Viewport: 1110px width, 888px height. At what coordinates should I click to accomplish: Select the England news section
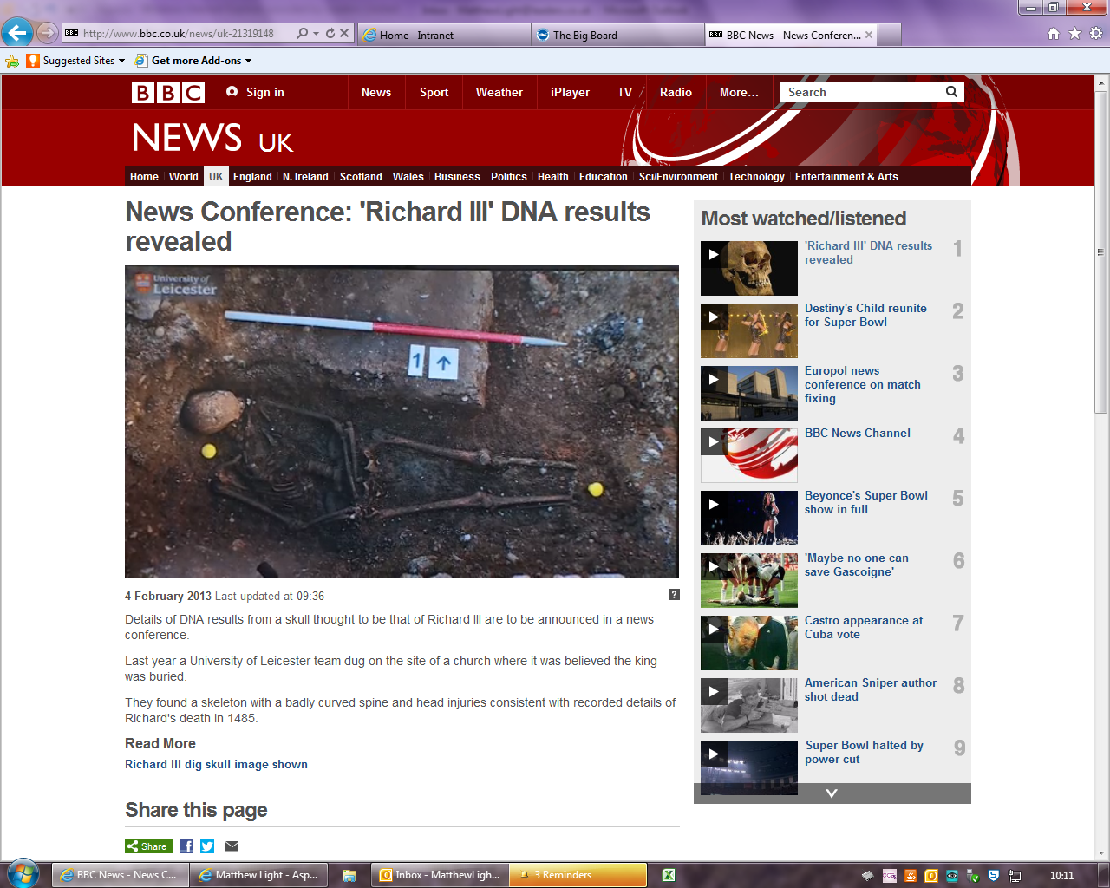[252, 177]
